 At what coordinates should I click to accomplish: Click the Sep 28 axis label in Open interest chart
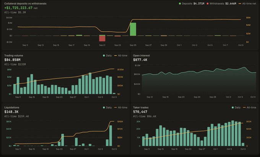213,97
